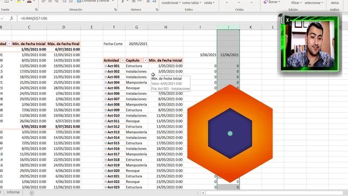The image size is (348, 196).
Task: Click the formula bar confirm checkmark
Action: click(x=2, y=19)
